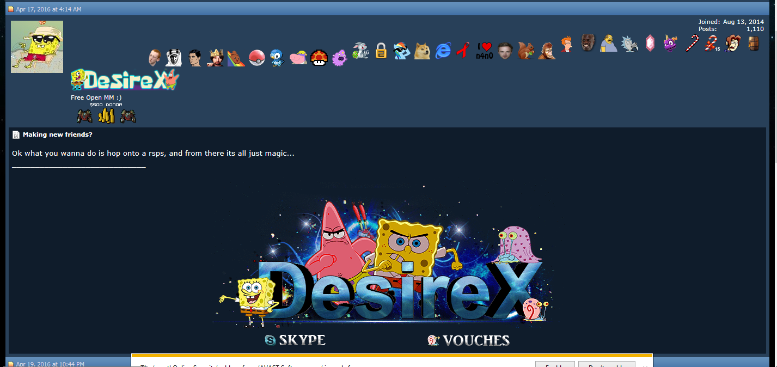The height and width of the screenshot is (367, 777).
Task: Click the plain candy cane award
Action: click(692, 42)
